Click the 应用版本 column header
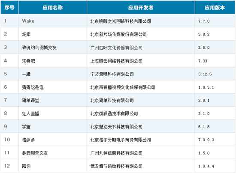The image size is (236, 173). (x=215, y=7)
